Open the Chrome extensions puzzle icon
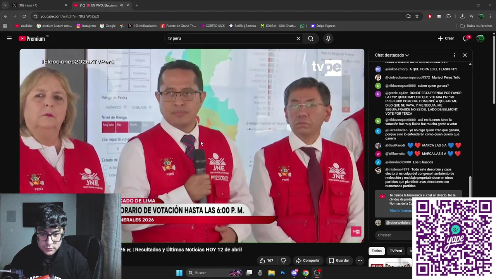The width and height of the screenshot is (496, 279). (x=449, y=16)
